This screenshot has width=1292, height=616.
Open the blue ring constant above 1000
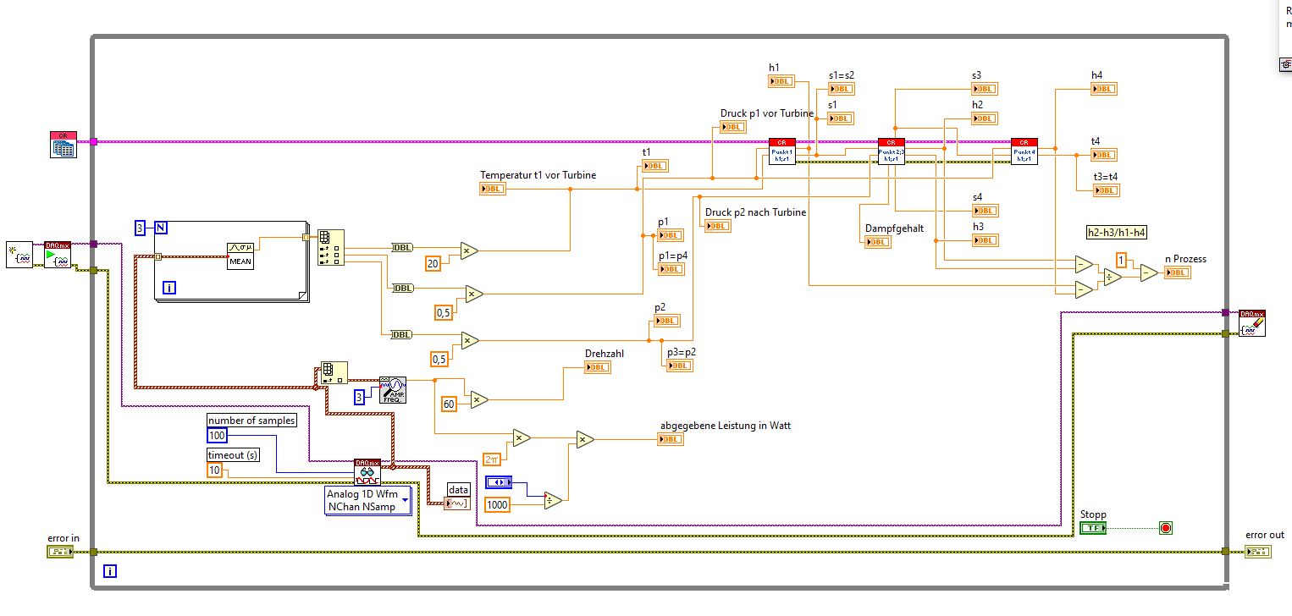499,482
